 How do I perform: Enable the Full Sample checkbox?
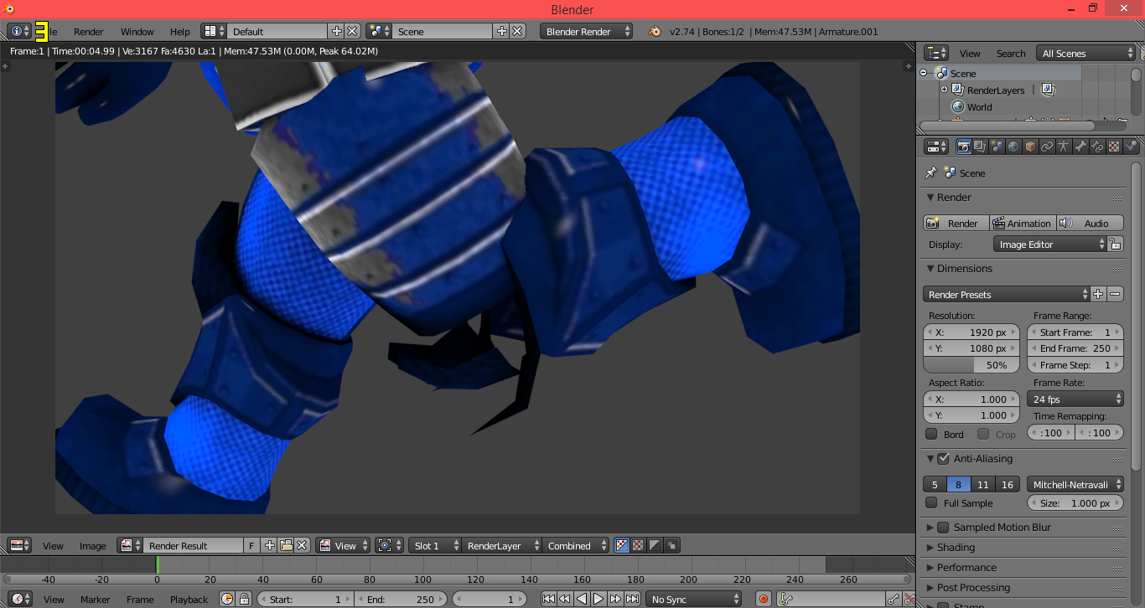(x=931, y=502)
